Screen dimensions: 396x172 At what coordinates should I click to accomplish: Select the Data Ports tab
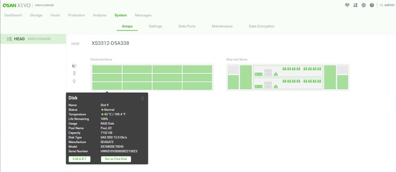click(187, 26)
